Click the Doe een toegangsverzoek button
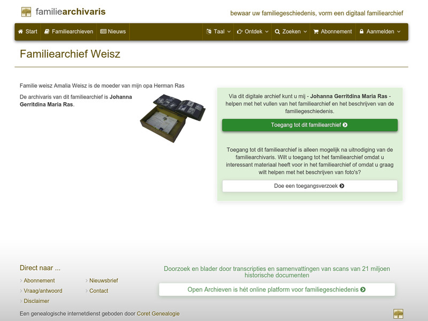Image resolution: width=428 pixels, height=321 pixels. [x=309, y=187]
